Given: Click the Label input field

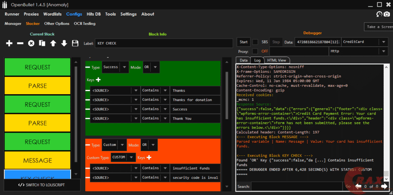Looking at the screenshot, I should [163, 43].
